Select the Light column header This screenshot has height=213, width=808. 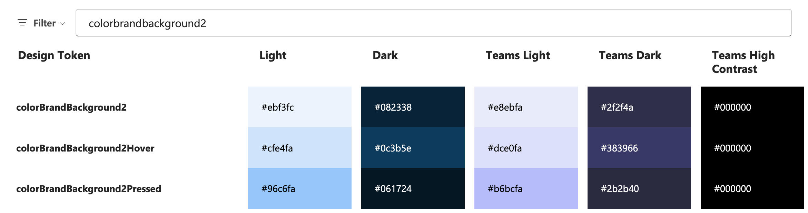tap(273, 55)
